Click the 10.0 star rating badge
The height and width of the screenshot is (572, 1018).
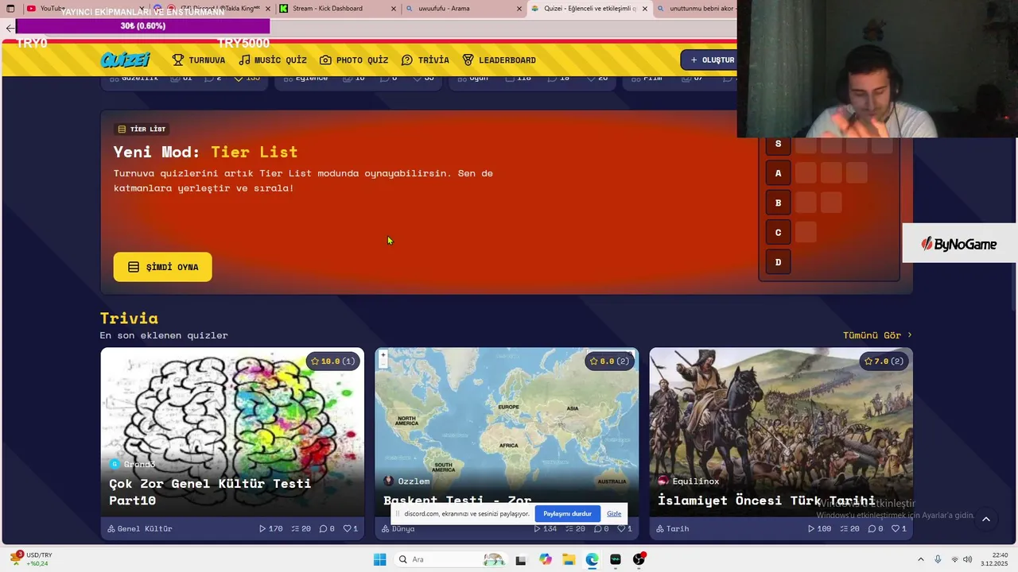click(x=332, y=361)
